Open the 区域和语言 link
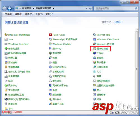Screen dimensions: 140x116 [102, 67]
